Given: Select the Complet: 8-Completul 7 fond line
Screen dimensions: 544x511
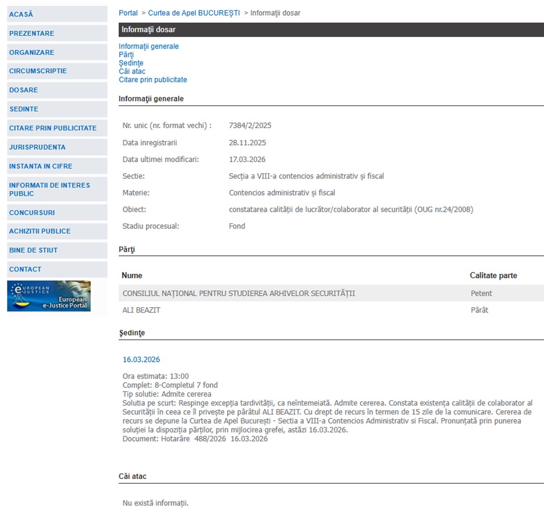Looking at the screenshot, I should tap(170, 385).
